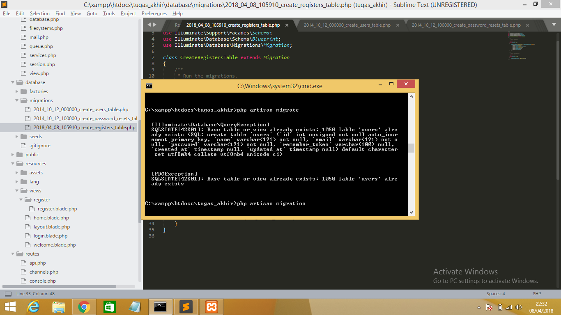This screenshot has width=561, height=315.
Task: Open welcome.blade.php in the sidebar
Action: [x=55, y=245]
